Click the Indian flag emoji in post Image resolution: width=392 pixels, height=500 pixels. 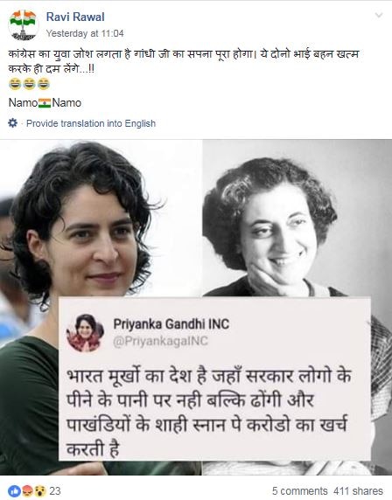pyautogui.click(x=45, y=103)
